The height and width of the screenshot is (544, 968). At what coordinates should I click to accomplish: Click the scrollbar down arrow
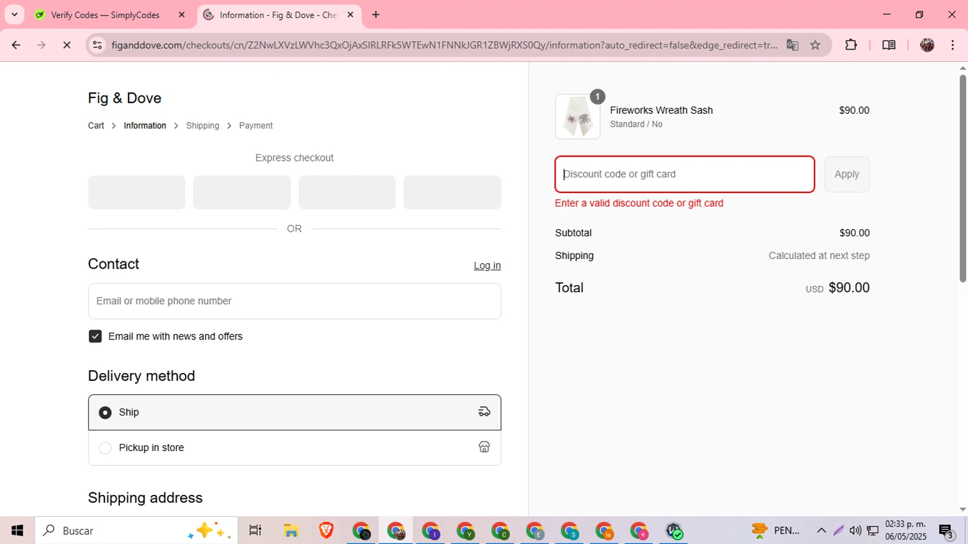[x=963, y=510]
